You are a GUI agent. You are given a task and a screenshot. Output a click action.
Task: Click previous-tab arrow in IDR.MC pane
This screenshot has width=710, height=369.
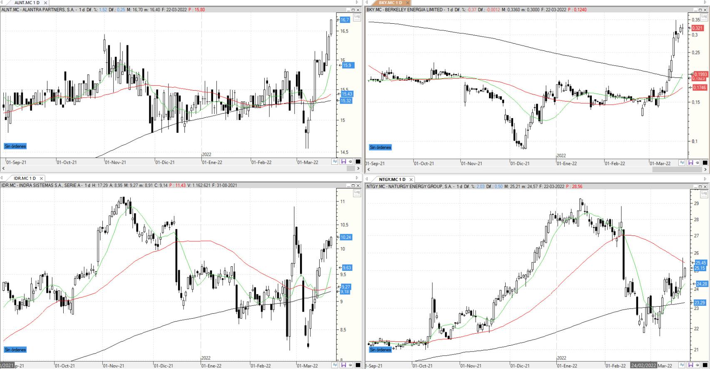pyautogui.click(x=2, y=178)
